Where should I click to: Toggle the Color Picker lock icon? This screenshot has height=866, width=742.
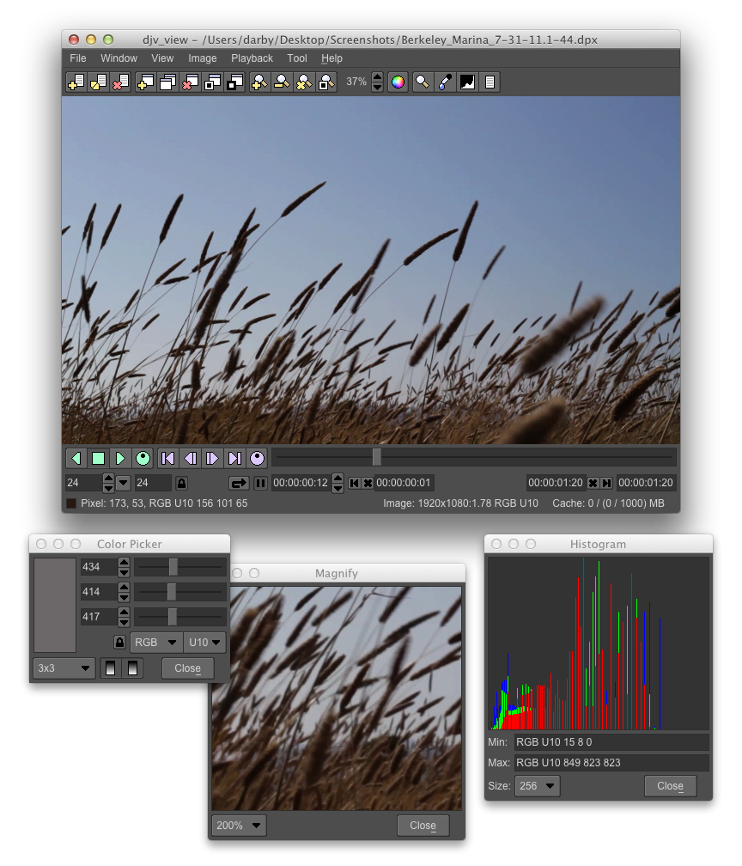tap(120, 643)
